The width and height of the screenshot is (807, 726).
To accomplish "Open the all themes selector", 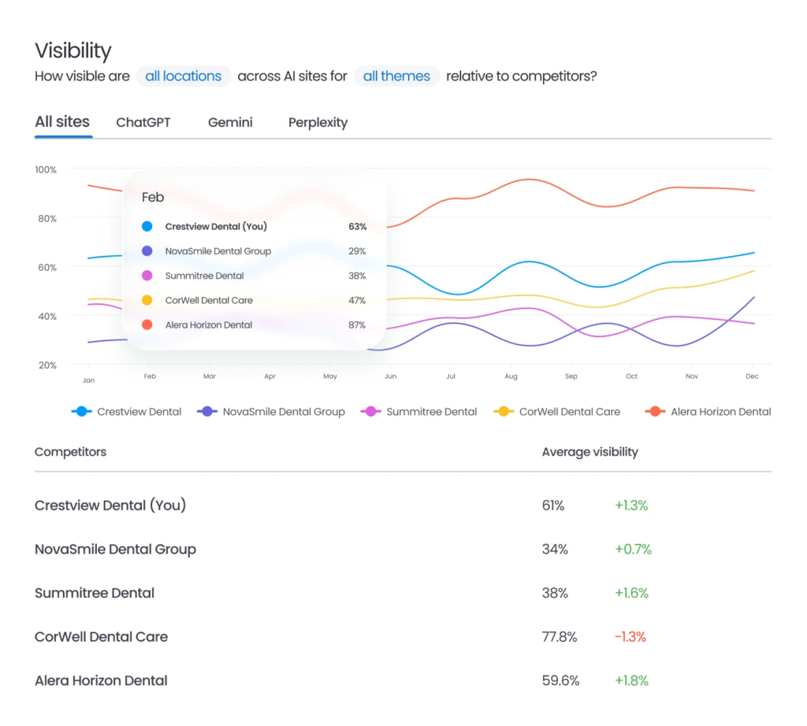I will point(396,76).
